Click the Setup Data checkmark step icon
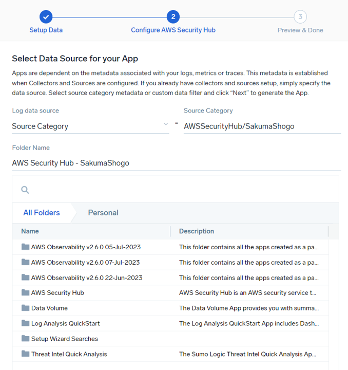Viewport: 348px width, 370px height. (46, 17)
